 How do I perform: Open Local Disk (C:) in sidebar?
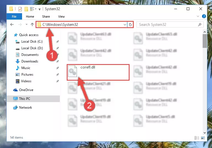32,42
